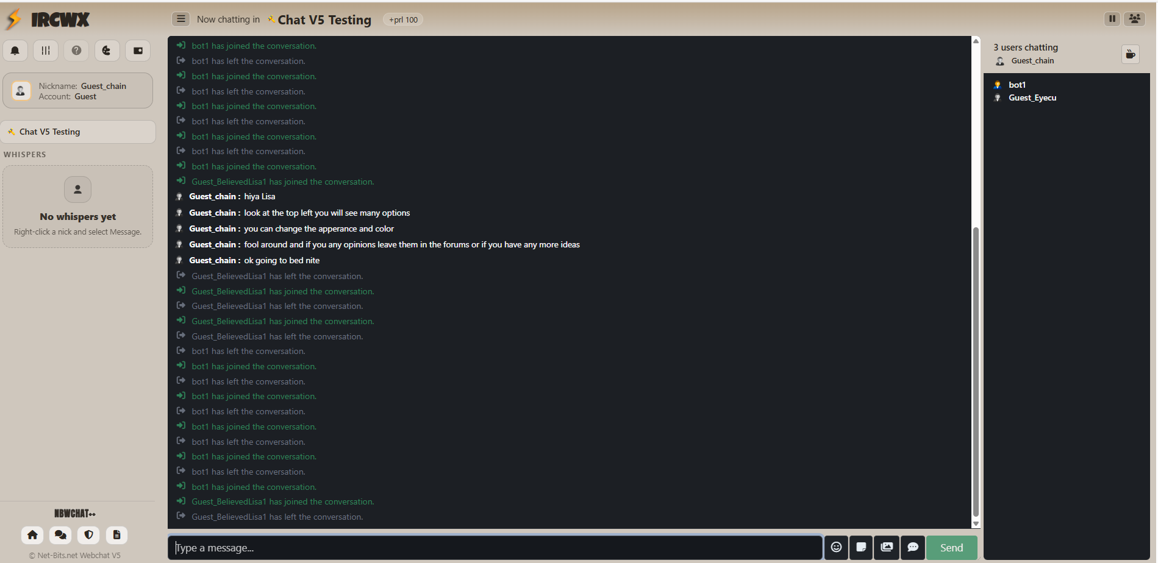
Task: Open the help question mark icon
Action: 76,51
